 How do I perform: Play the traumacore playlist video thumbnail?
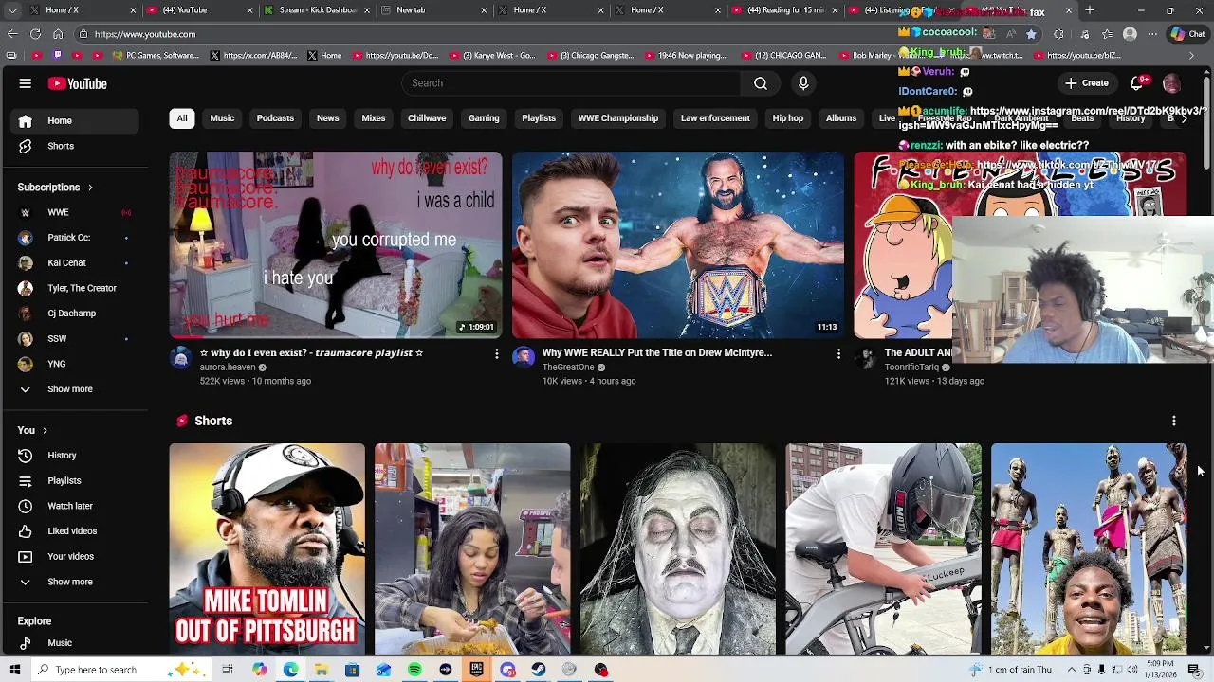tap(336, 245)
